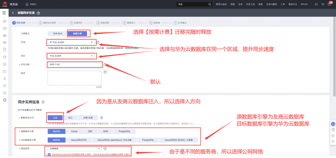Choose 入云 data flow direction
Image resolution: width=336 pixels, height=158 pixels.
[55, 118]
